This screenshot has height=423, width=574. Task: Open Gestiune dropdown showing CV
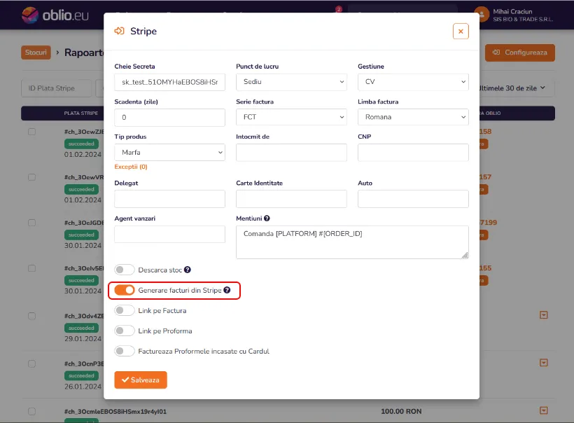click(413, 82)
